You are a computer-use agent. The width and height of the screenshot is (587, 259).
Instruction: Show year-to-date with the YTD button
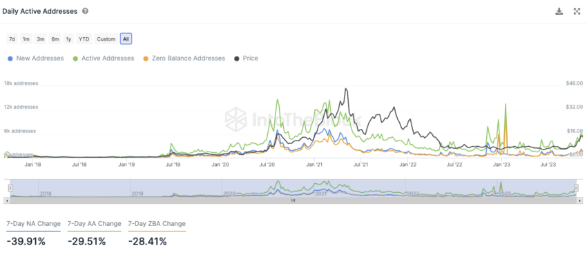84,39
